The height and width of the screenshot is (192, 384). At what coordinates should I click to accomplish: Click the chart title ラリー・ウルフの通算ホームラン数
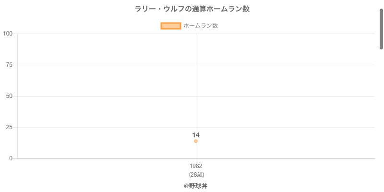pos(192,9)
